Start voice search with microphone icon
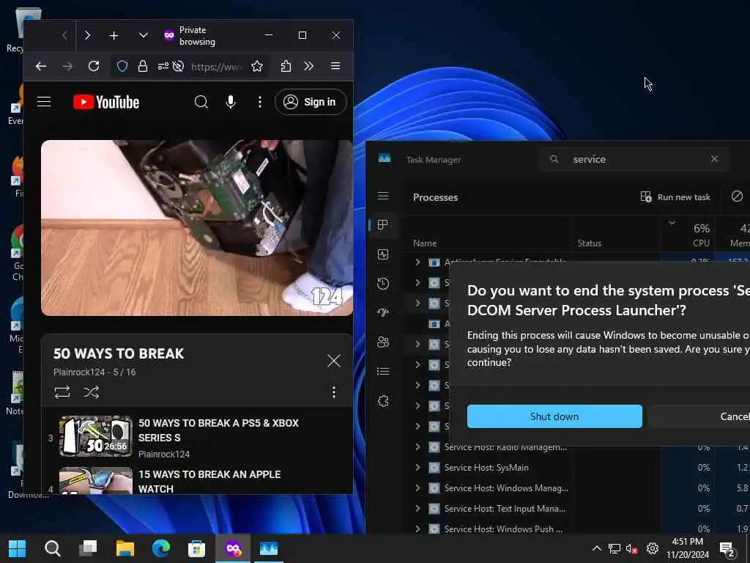The height and width of the screenshot is (563, 750). pos(231,102)
